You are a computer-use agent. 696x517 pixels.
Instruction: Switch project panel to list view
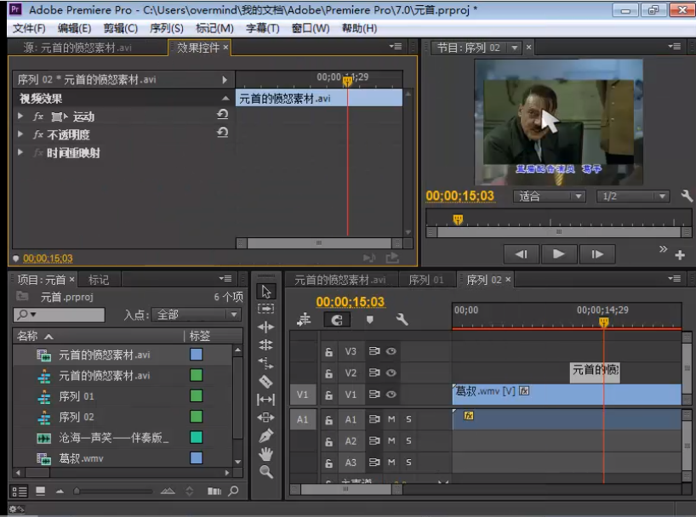19,491
